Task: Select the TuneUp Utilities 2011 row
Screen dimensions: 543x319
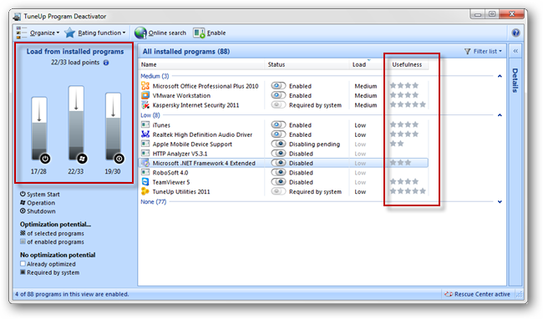Action: point(284,191)
